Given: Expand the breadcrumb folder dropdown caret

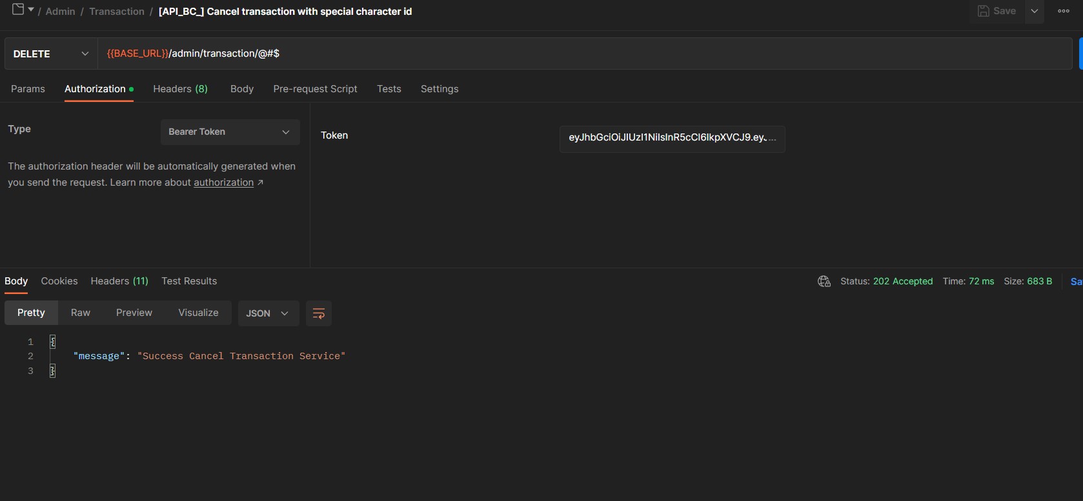Looking at the screenshot, I should coord(31,10).
